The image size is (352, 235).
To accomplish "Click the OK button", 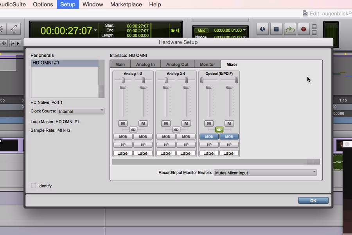I will pos(313,200).
